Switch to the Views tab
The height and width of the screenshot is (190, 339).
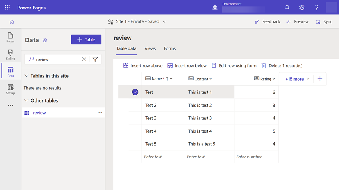click(150, 48)
